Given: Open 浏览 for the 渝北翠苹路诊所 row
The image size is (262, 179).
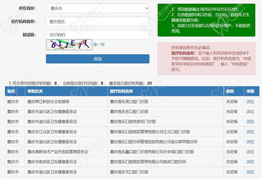Looking at the screenshot, I should (x=250, y=142).
